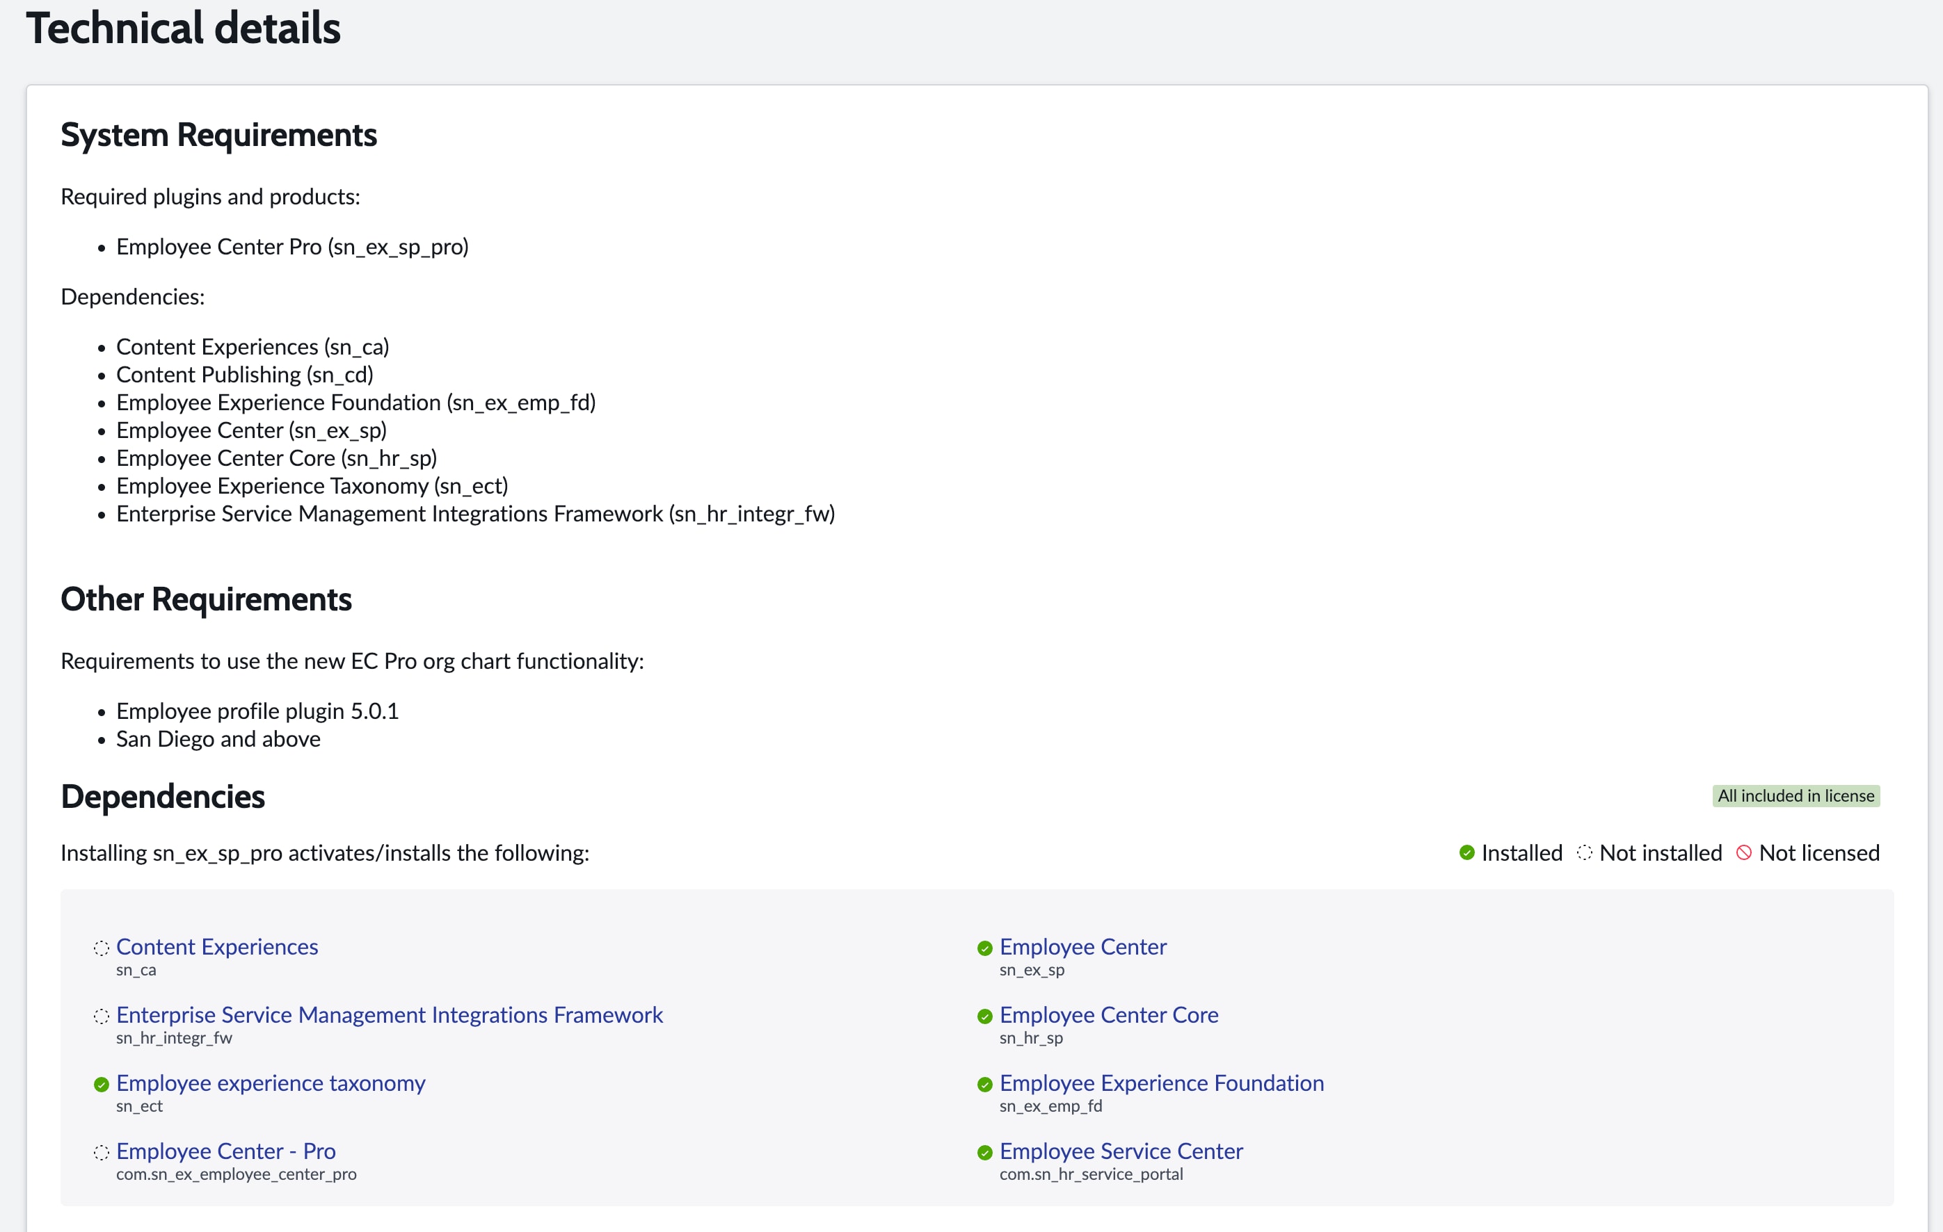Click the All included in license badge
Image resolution: width=1943 pixels, height=1232 pixels.
click(1796, 796)
